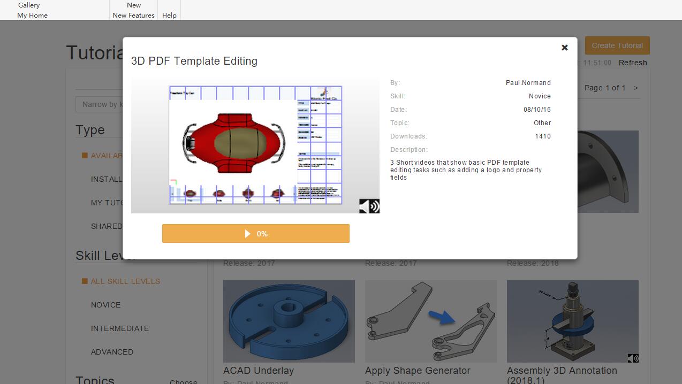The width and height of the screenshot is (682, 384).
Task: Mute the speaker icon on the preview image
Action: [x=369, y=205]
